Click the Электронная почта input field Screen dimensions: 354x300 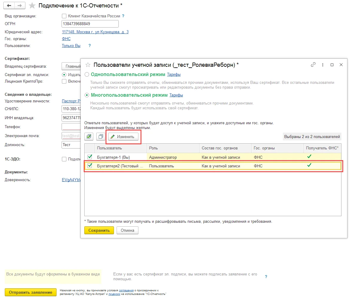point(71,136)
